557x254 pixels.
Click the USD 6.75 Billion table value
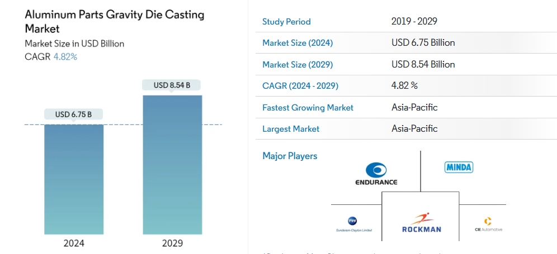(423, 43)
